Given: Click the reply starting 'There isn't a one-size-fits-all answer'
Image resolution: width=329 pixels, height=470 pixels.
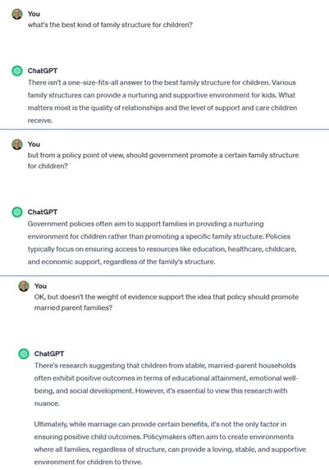Looking at the screenshot, I should click(162, 102).
